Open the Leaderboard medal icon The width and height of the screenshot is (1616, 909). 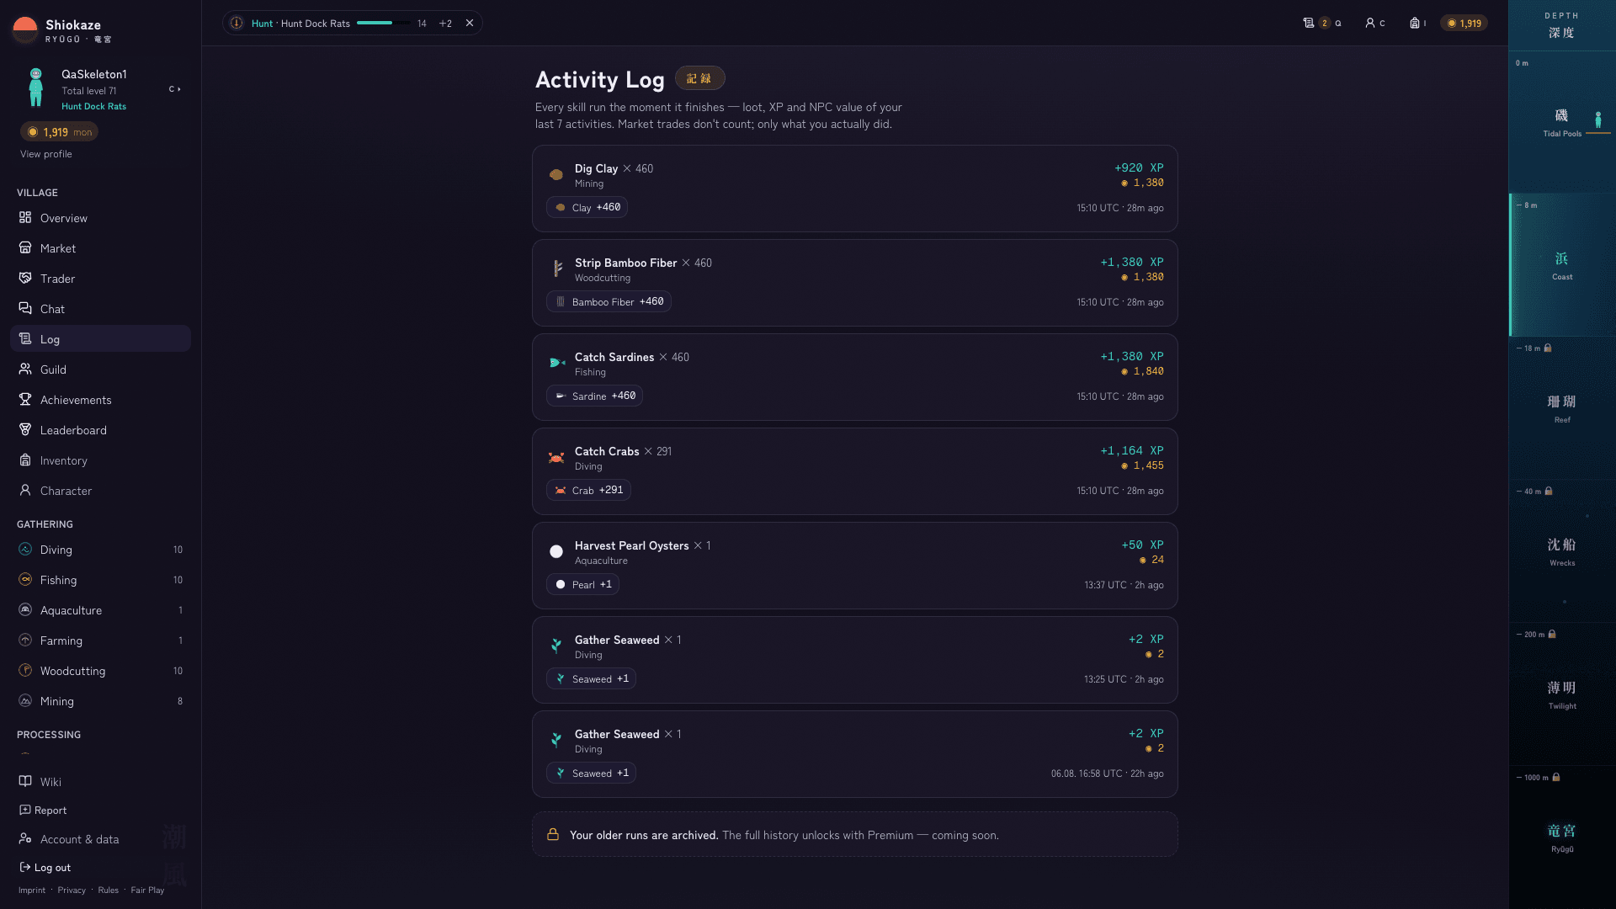point(25,430)
